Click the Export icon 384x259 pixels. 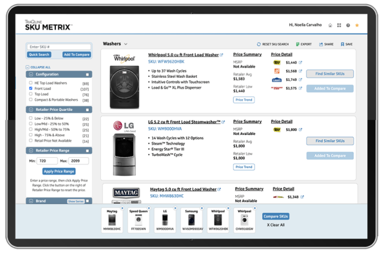coord(298,44)
